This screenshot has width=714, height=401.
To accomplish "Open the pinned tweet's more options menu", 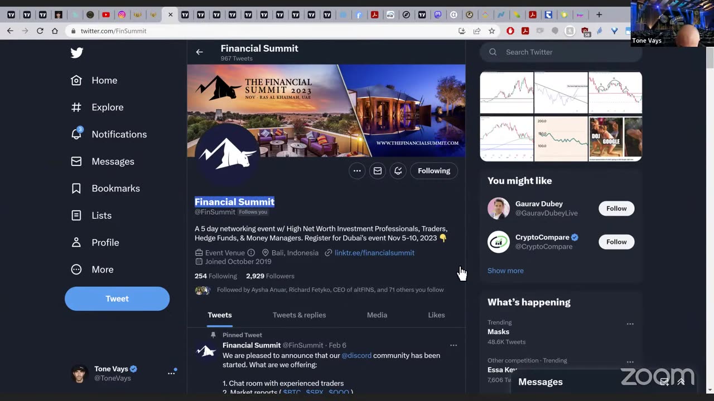I will point(454,345).
